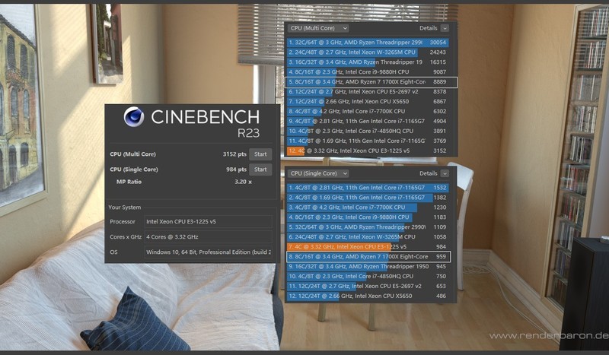
Task: Select multi core row Xeon E5-2697 v2 8378
Action: tap(368, 91)
